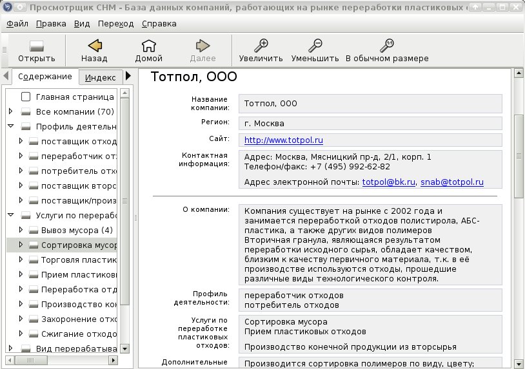The height and width of the screenshot is (369, 525).
Task: Expand the Сортировка мусора node
Action: (x=21, y=244)
